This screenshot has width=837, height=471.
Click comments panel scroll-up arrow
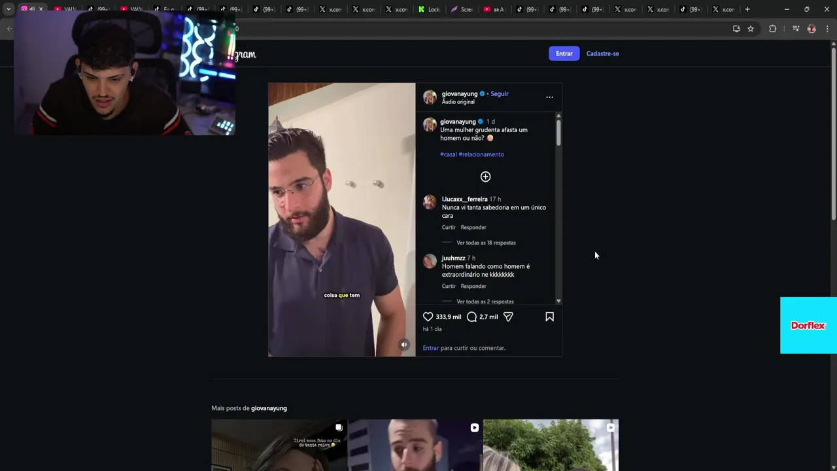pos(558,116)
